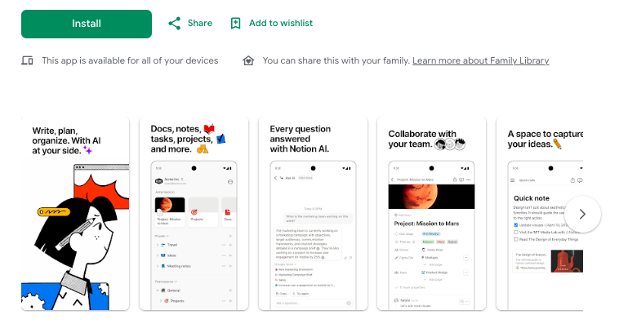Open Learn more about Family Library link
619x328 pixels.
pos(480,60)
